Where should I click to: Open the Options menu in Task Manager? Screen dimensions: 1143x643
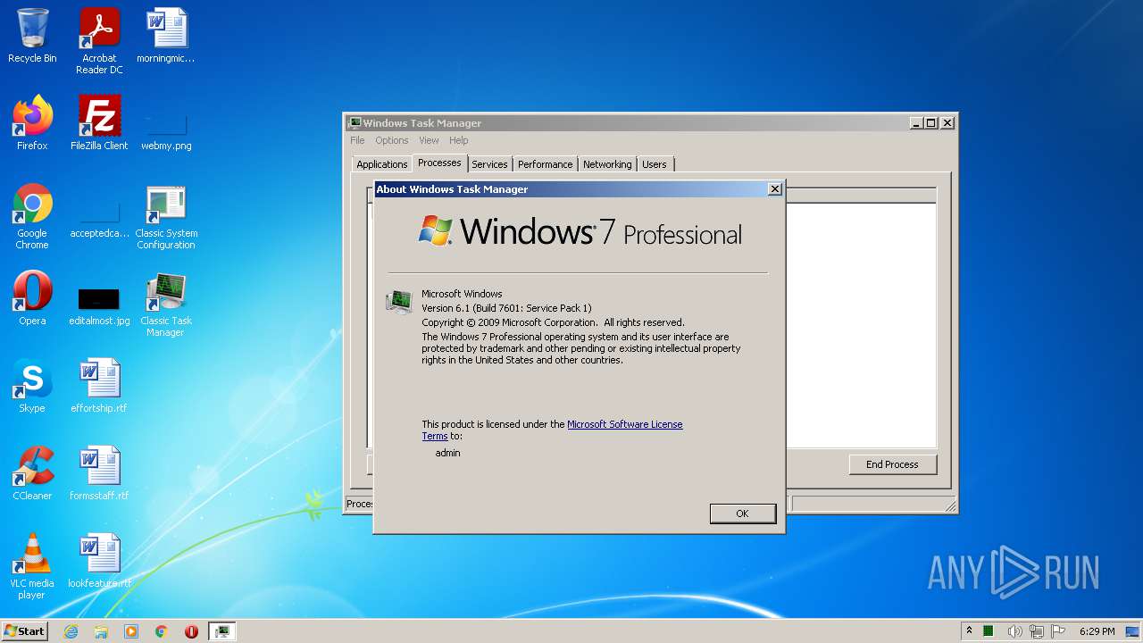point(391,140)
